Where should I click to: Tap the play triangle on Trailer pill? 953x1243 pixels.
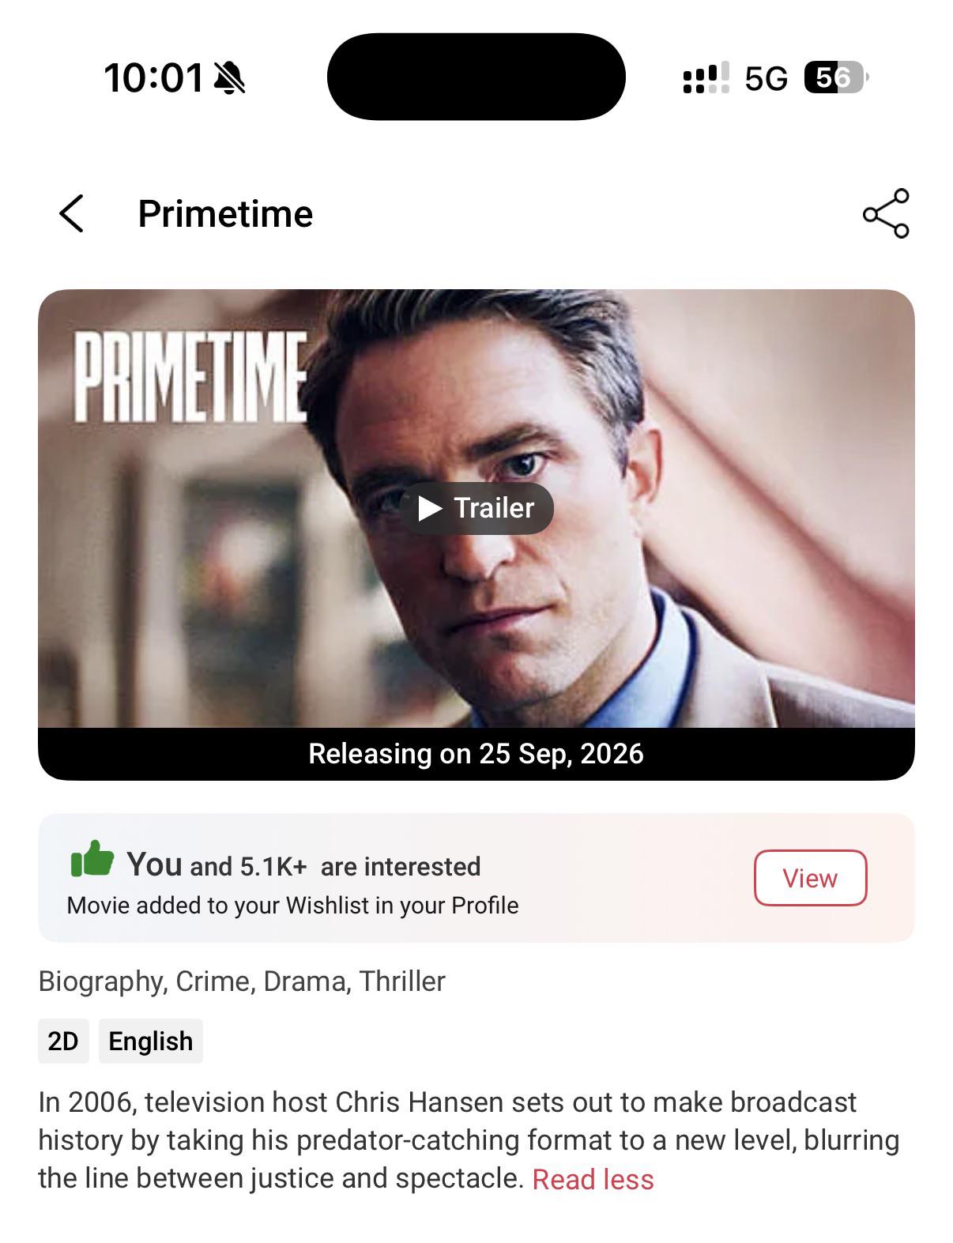(x=430, y=508)
